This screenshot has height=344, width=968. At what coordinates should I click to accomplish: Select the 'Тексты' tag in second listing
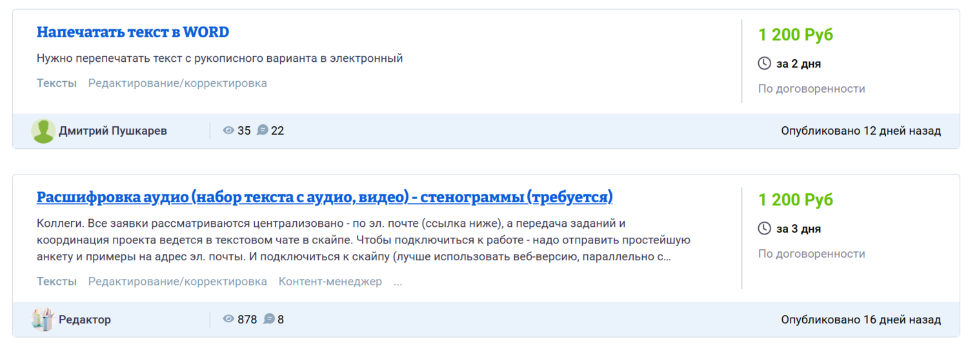[57, 282]
